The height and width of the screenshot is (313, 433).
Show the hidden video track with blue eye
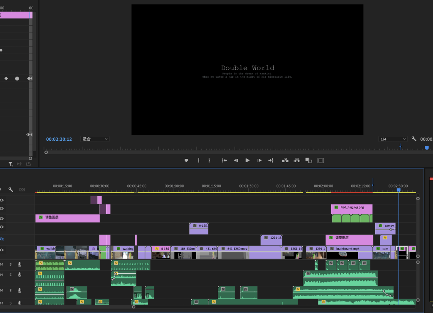(2, 239)
